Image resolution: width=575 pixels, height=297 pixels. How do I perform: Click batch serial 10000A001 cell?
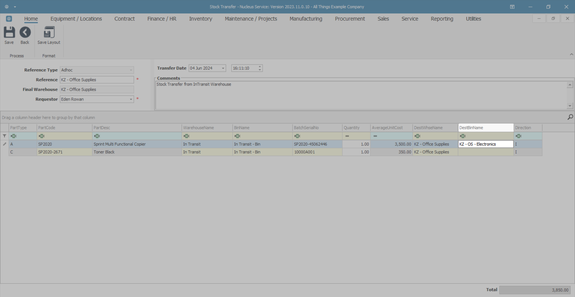pos(317,152)
